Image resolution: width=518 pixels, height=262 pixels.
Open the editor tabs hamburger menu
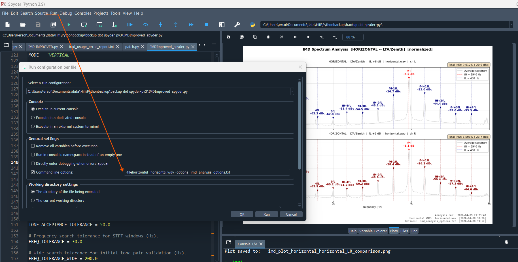click(214, 45)
